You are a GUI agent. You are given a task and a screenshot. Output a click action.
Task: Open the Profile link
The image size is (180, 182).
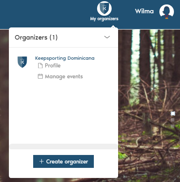point(53,66)
